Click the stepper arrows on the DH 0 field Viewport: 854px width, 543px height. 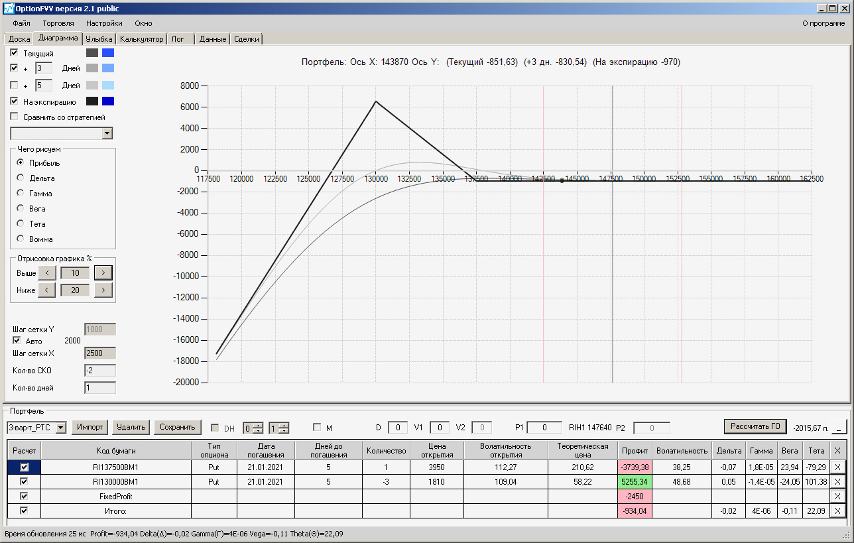[x=259, y=428]
